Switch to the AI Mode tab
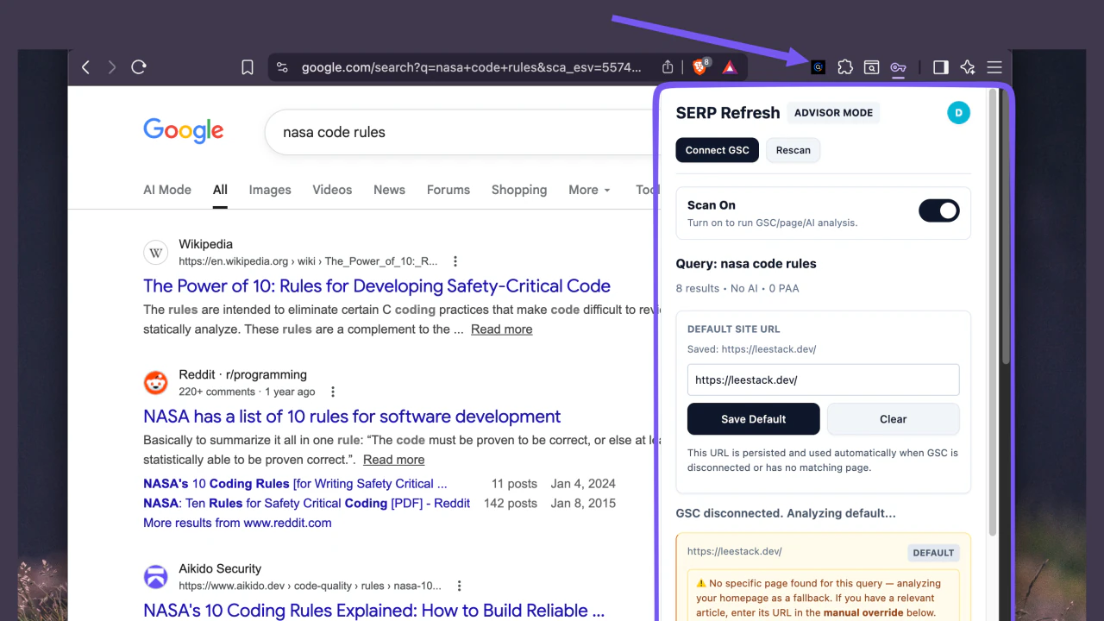 click(167, 190)
